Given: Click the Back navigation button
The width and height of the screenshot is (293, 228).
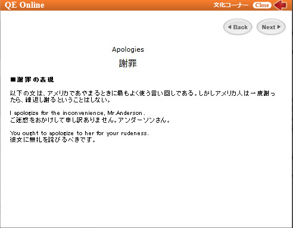Looking at the screenshot, I should (238, 27).
